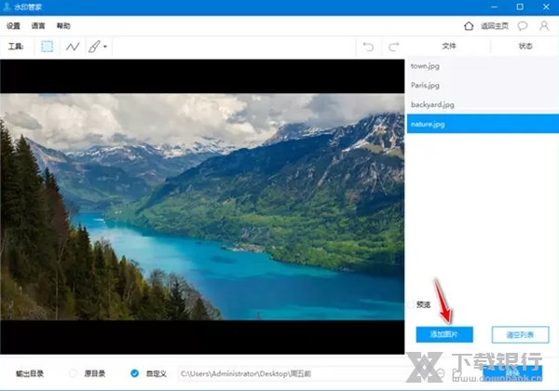Open the 设置 menu
The width and height of the screenshot is (559, 391).
(13, 25)
